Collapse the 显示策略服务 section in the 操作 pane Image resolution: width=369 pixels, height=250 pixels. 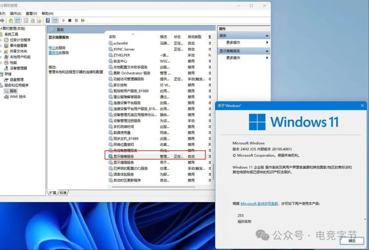tap(267, 51)
